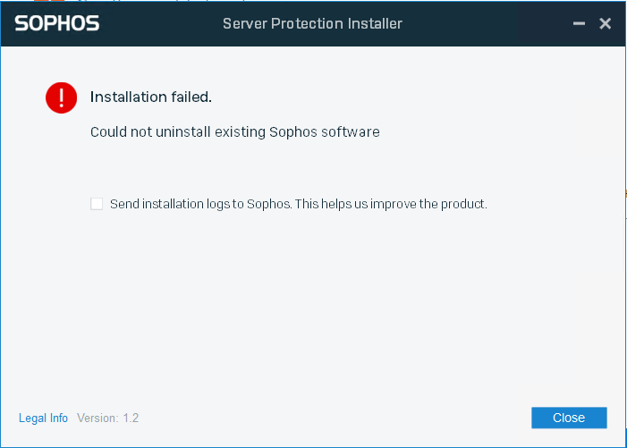The height and width of the screenshot is (448, 627).
Task: Click the "Send installation logs to Sophos" label
Action: (x=200, y=204)
